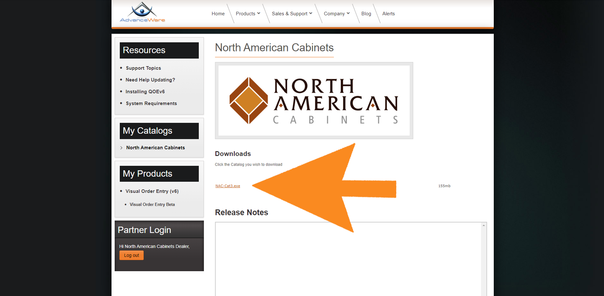Click Need Help Updating? link
Viewport: 604px width, 296px height.
click(150, 80)
